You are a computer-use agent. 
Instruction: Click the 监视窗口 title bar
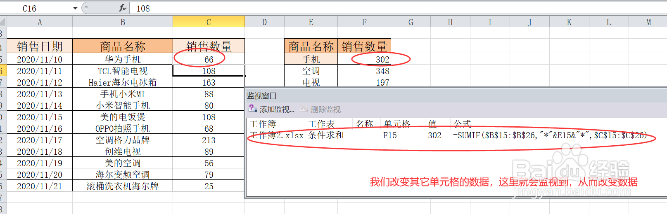tap(456, 95)
